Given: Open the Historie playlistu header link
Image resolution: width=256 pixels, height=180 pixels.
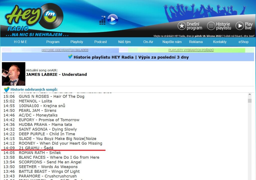Looking at the screenshot, I should click(x=223, y=26).
